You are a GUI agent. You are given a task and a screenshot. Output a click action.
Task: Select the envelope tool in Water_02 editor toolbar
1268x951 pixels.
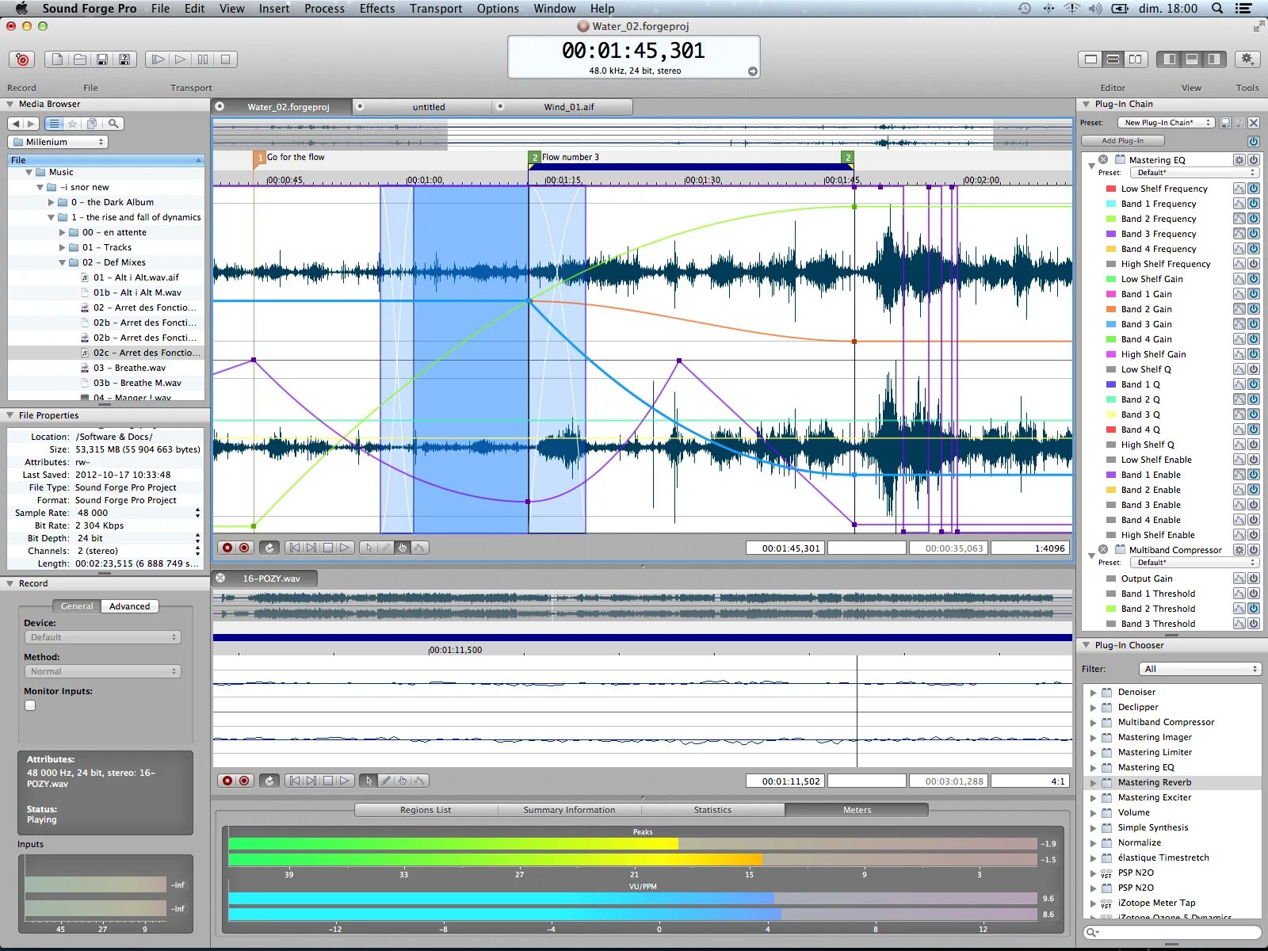(420, 548)
